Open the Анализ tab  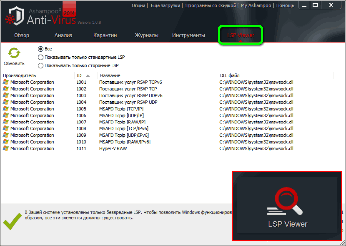coord(63,35)
